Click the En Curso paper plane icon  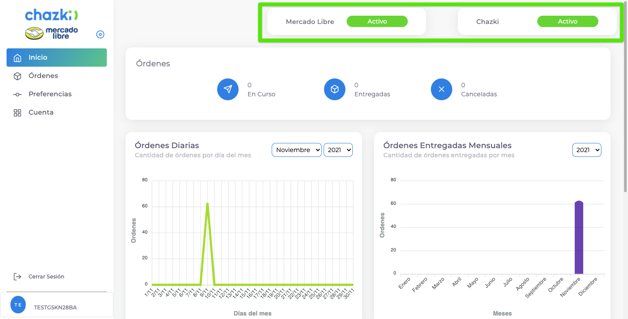[228, 89]
